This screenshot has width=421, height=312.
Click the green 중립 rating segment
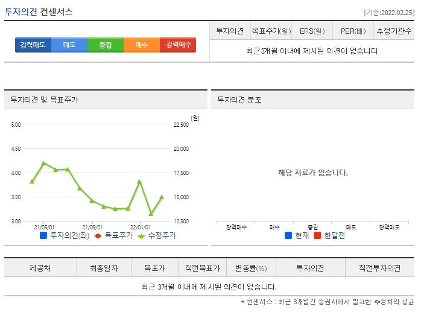pyautogui.click(x=106, y=45)
